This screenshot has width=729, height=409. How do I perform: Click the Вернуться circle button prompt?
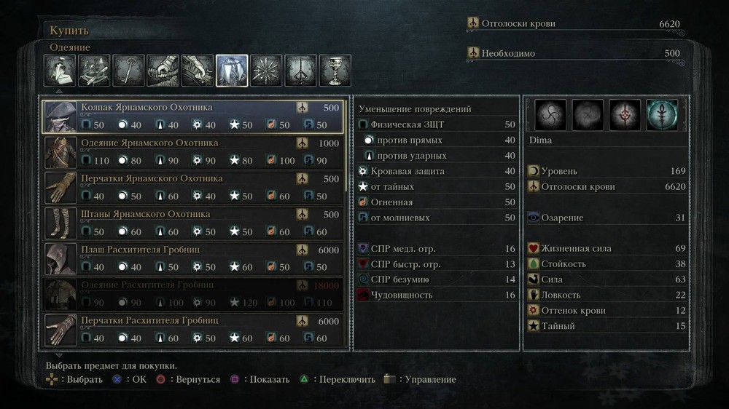click(x=188, y=379)
